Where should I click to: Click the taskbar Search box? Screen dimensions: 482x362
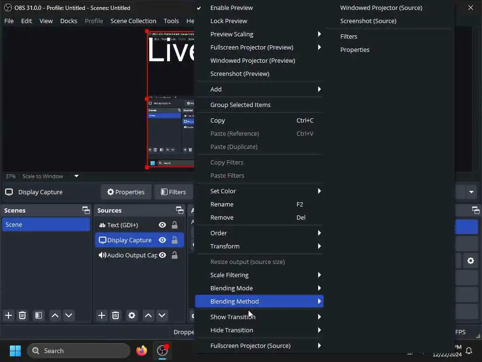[79, 351]
